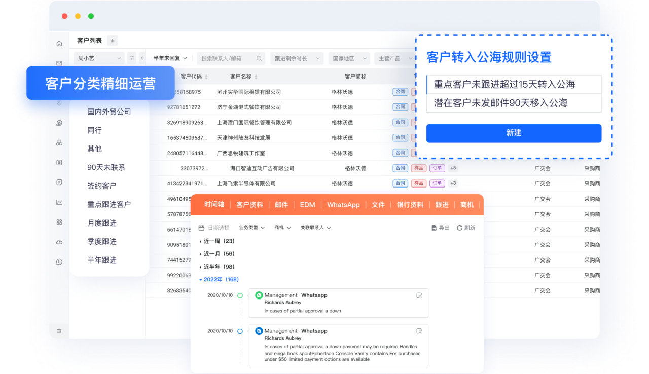This screenshot has width=649, height=374.
Task: Open the WhatsApp icon in left sidebar
Action: [59, 262]
